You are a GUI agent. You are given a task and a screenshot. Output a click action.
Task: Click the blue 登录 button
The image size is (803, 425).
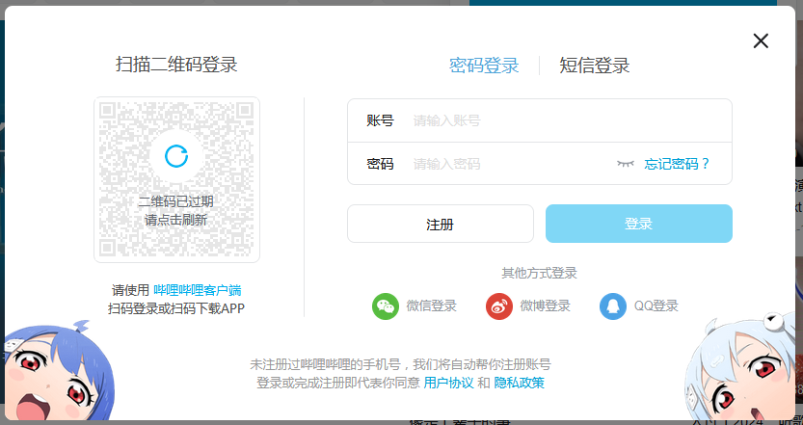(638, 224)
